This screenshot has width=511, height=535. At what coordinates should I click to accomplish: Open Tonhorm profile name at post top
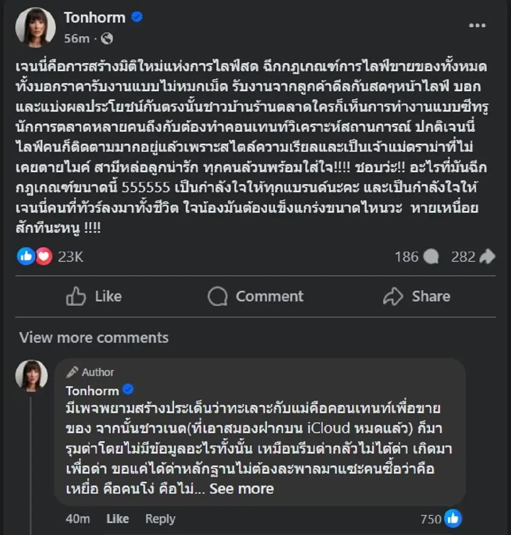tap(95, 17)
